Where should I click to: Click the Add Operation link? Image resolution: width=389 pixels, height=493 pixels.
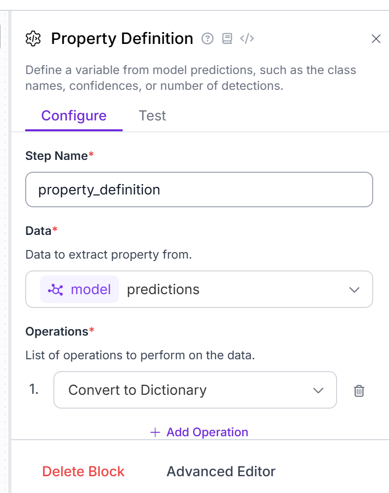pyautogui.click(x=199, y=432)
